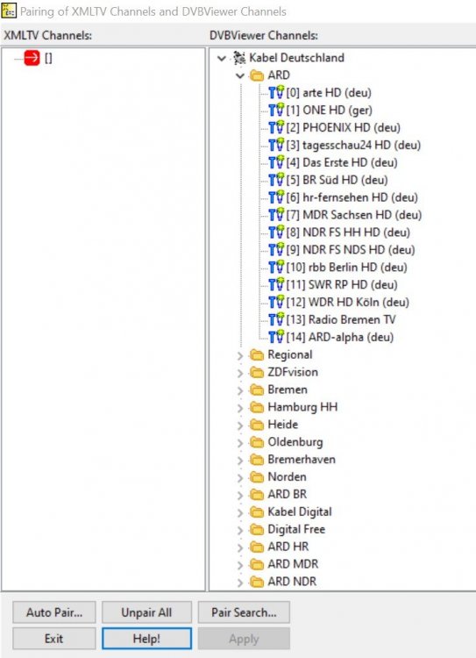Select the '[12] WDR HD Köln (deu)' row
This screenshot has width=476, height=658.
coord(348,302)
